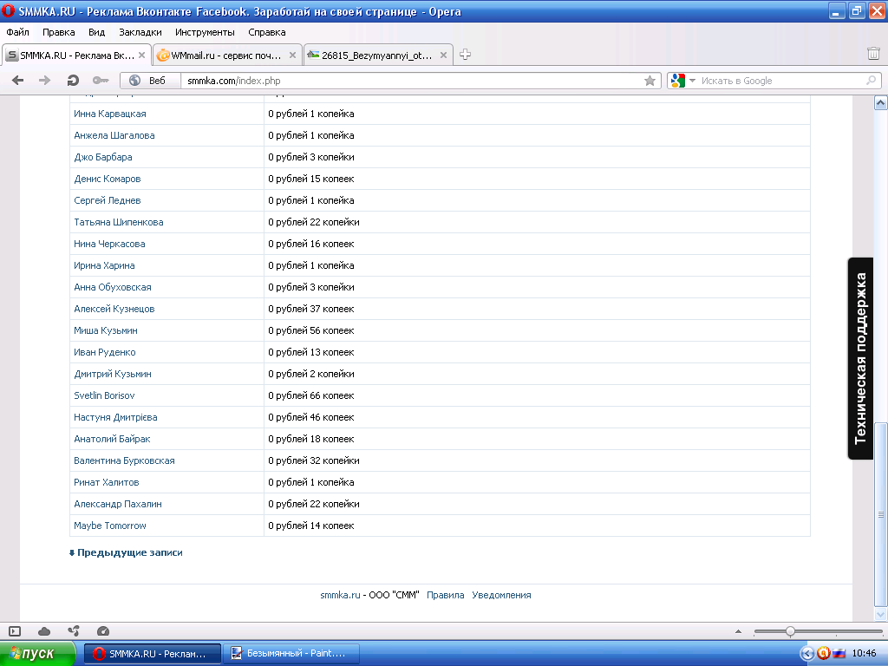Open Svetlin Borisov profile link

[x=104, y=395]
